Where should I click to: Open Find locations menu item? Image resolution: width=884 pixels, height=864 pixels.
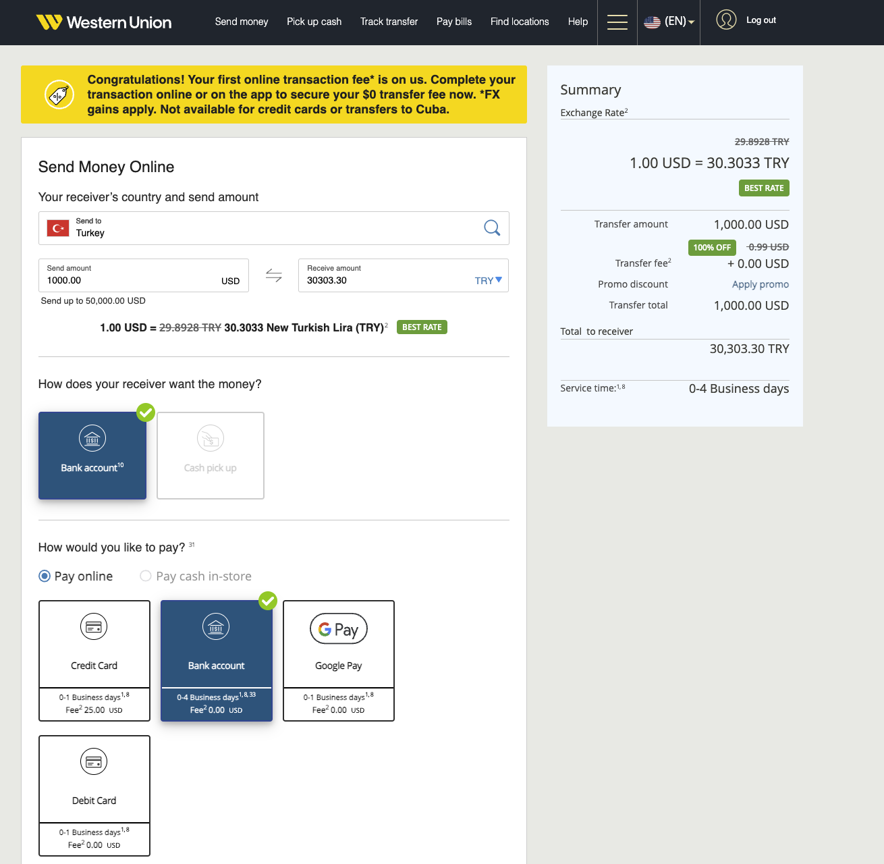(x=520, y=22)
